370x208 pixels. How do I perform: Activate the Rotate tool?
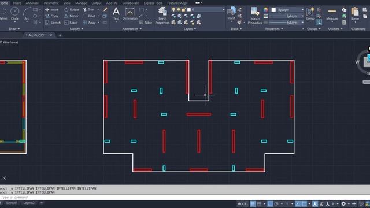click(x=72, y=10)
